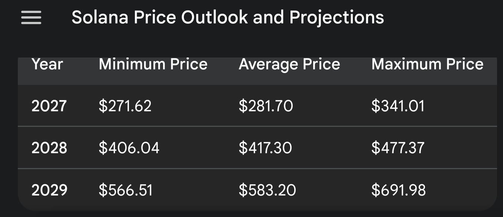Click the $566.51 minimum price figure
The height and width of the screenshot is (217, 503).
point(126,190)
